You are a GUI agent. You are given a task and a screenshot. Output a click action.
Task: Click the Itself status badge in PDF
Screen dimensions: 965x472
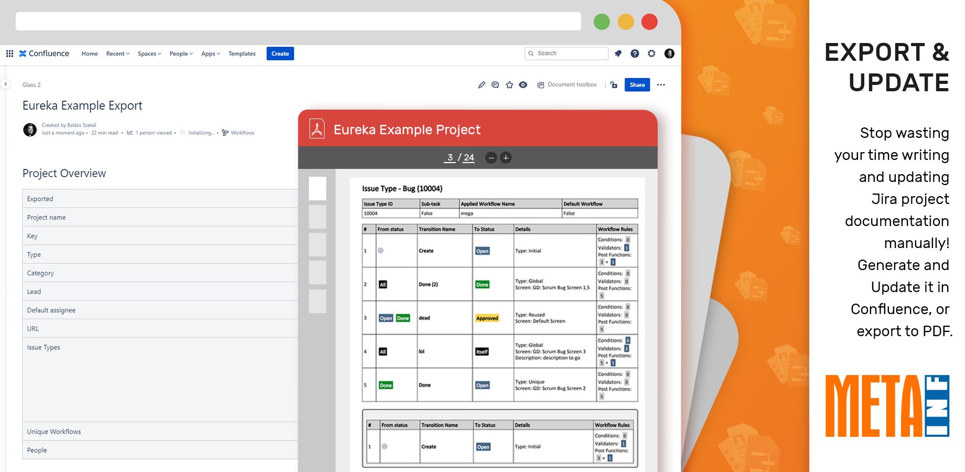pyautogui.click(x=482, y=351)
